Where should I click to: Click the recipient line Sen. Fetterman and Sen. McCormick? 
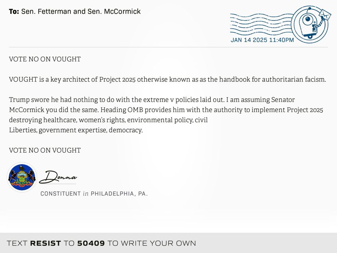(81, 11)
